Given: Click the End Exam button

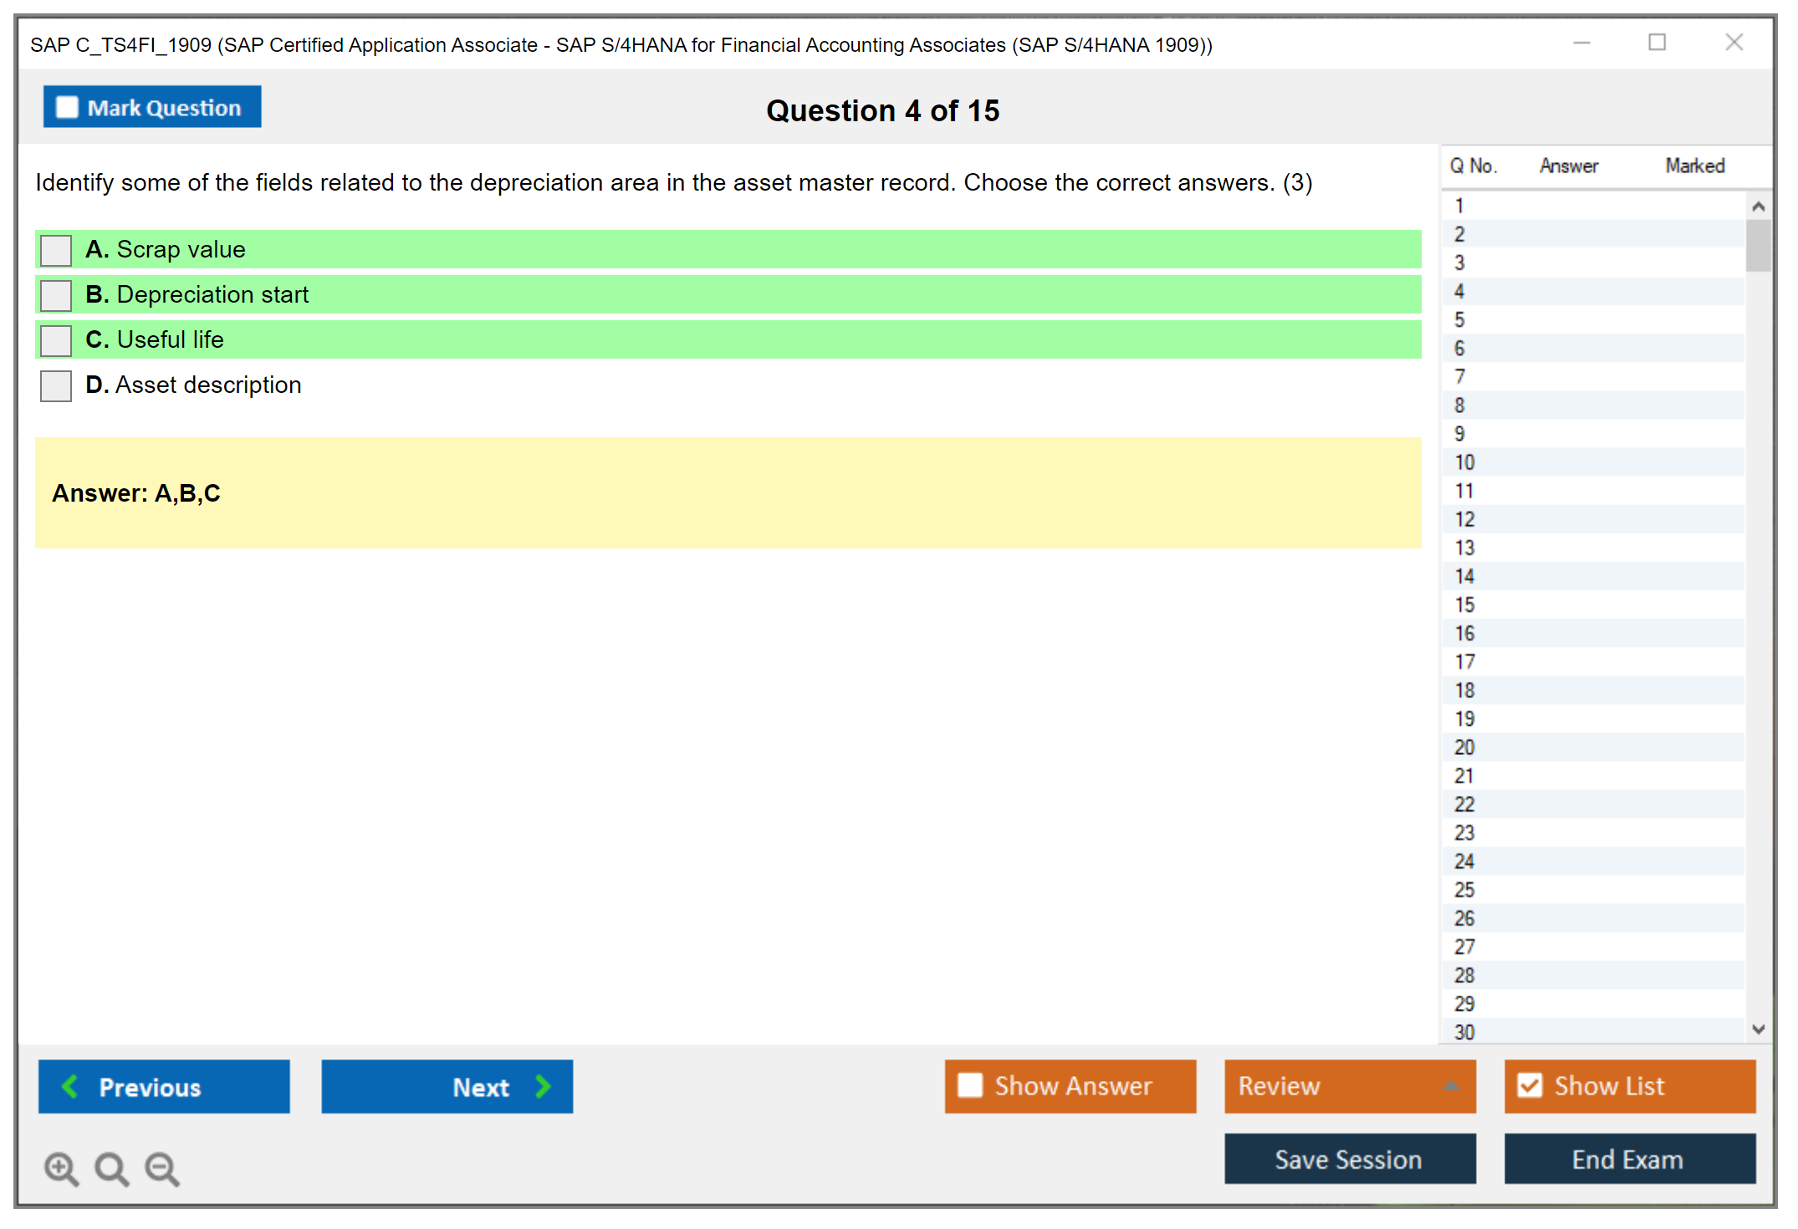Looking at the screenshot, I should (x=1628, y=1159).
